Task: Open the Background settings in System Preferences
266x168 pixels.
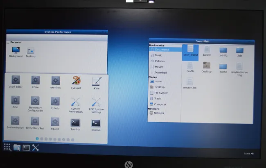Action: [16, 52]
